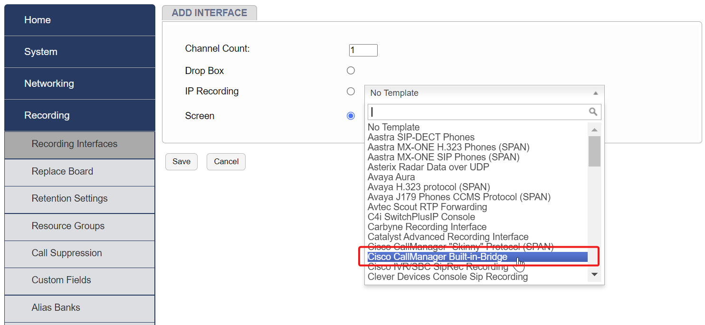Go to Call Suppression settings
This screenshot has width=705, height=325.
(67, 252)
